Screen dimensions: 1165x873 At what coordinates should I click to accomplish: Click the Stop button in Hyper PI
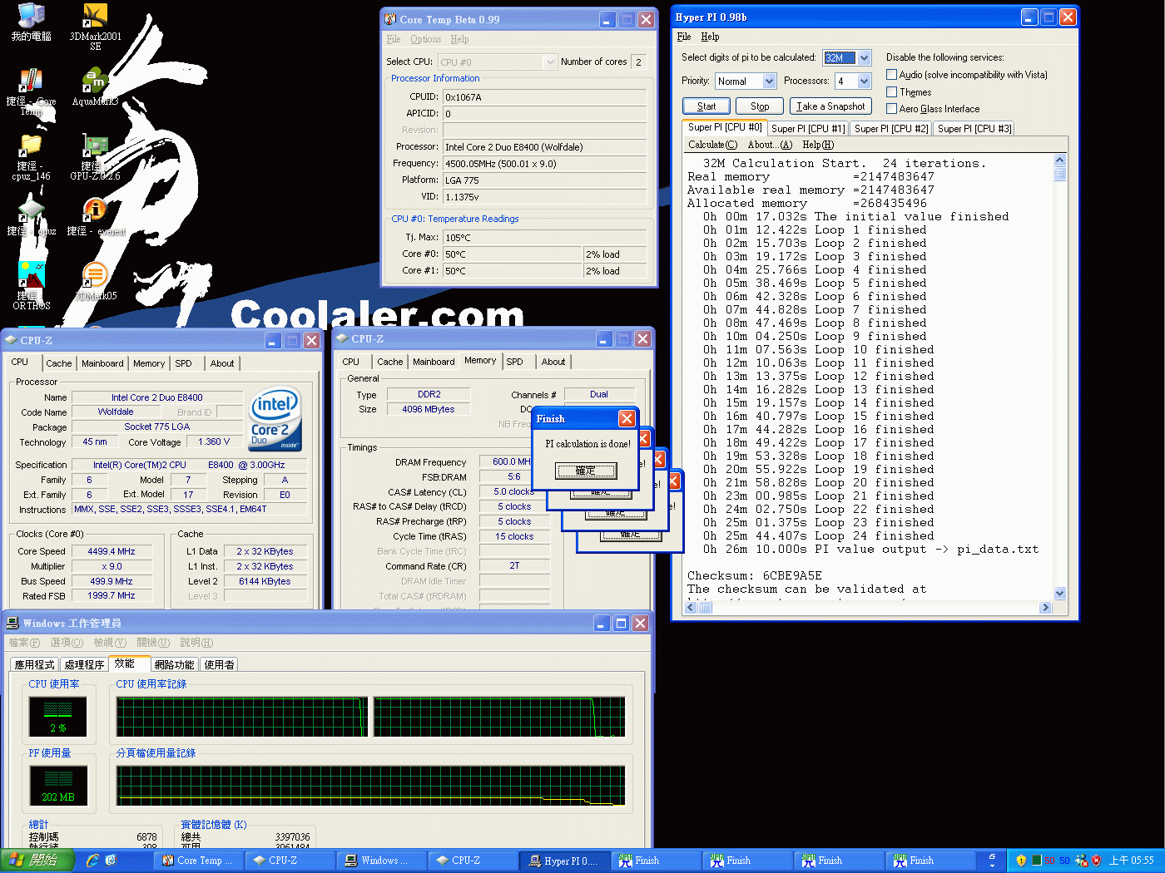[x=760, y=106]
